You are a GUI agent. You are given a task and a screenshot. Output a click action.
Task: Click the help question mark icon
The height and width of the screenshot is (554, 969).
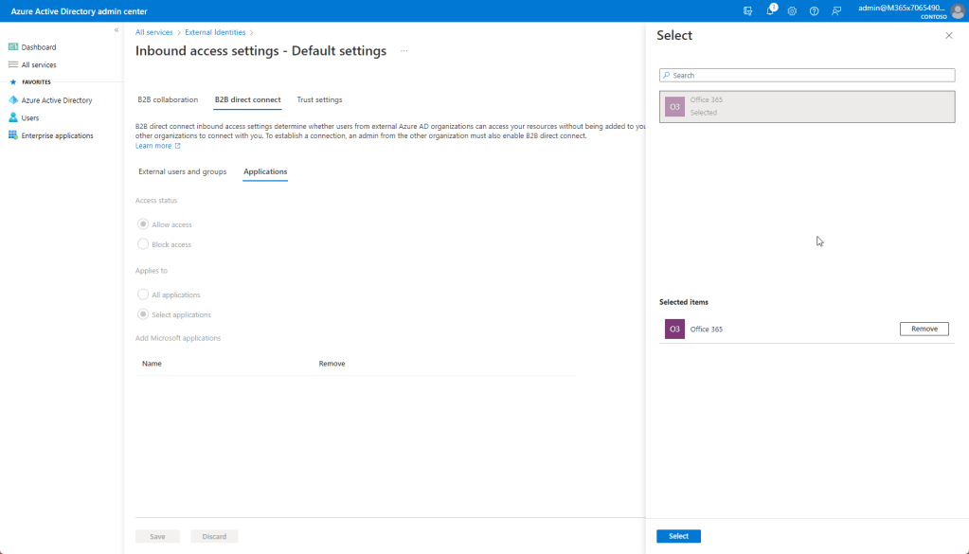click(814, 10)
